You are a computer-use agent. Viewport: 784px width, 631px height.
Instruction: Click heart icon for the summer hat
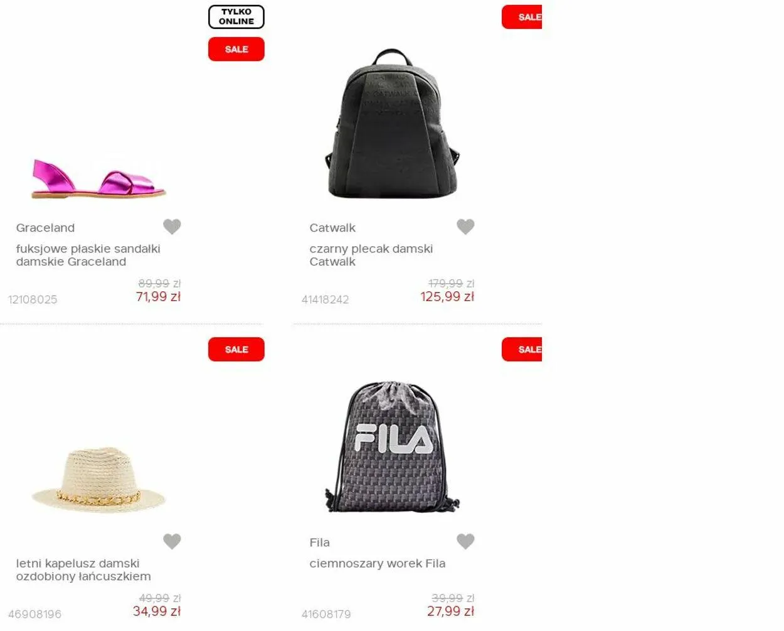click(172, 541)
